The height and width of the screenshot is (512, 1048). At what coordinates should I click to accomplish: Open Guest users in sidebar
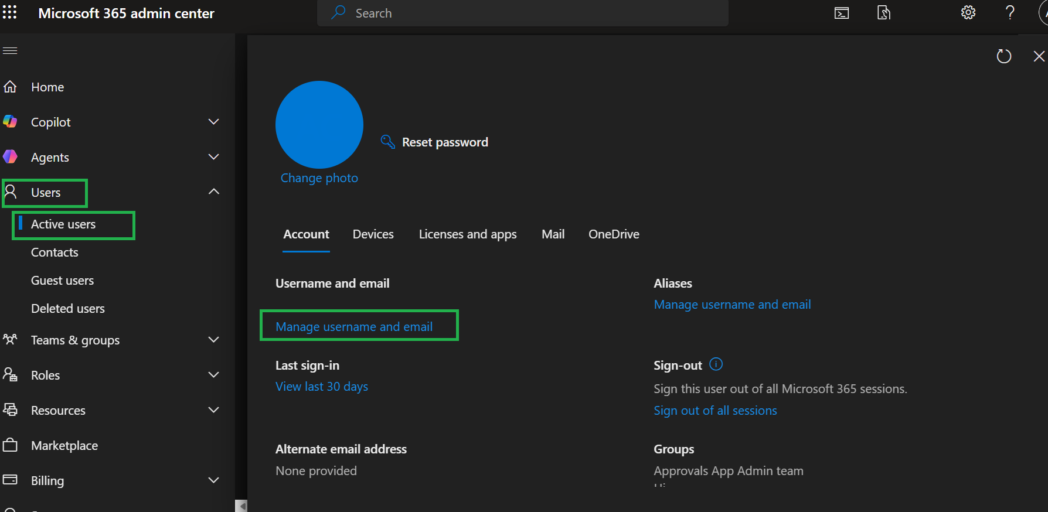62,281
